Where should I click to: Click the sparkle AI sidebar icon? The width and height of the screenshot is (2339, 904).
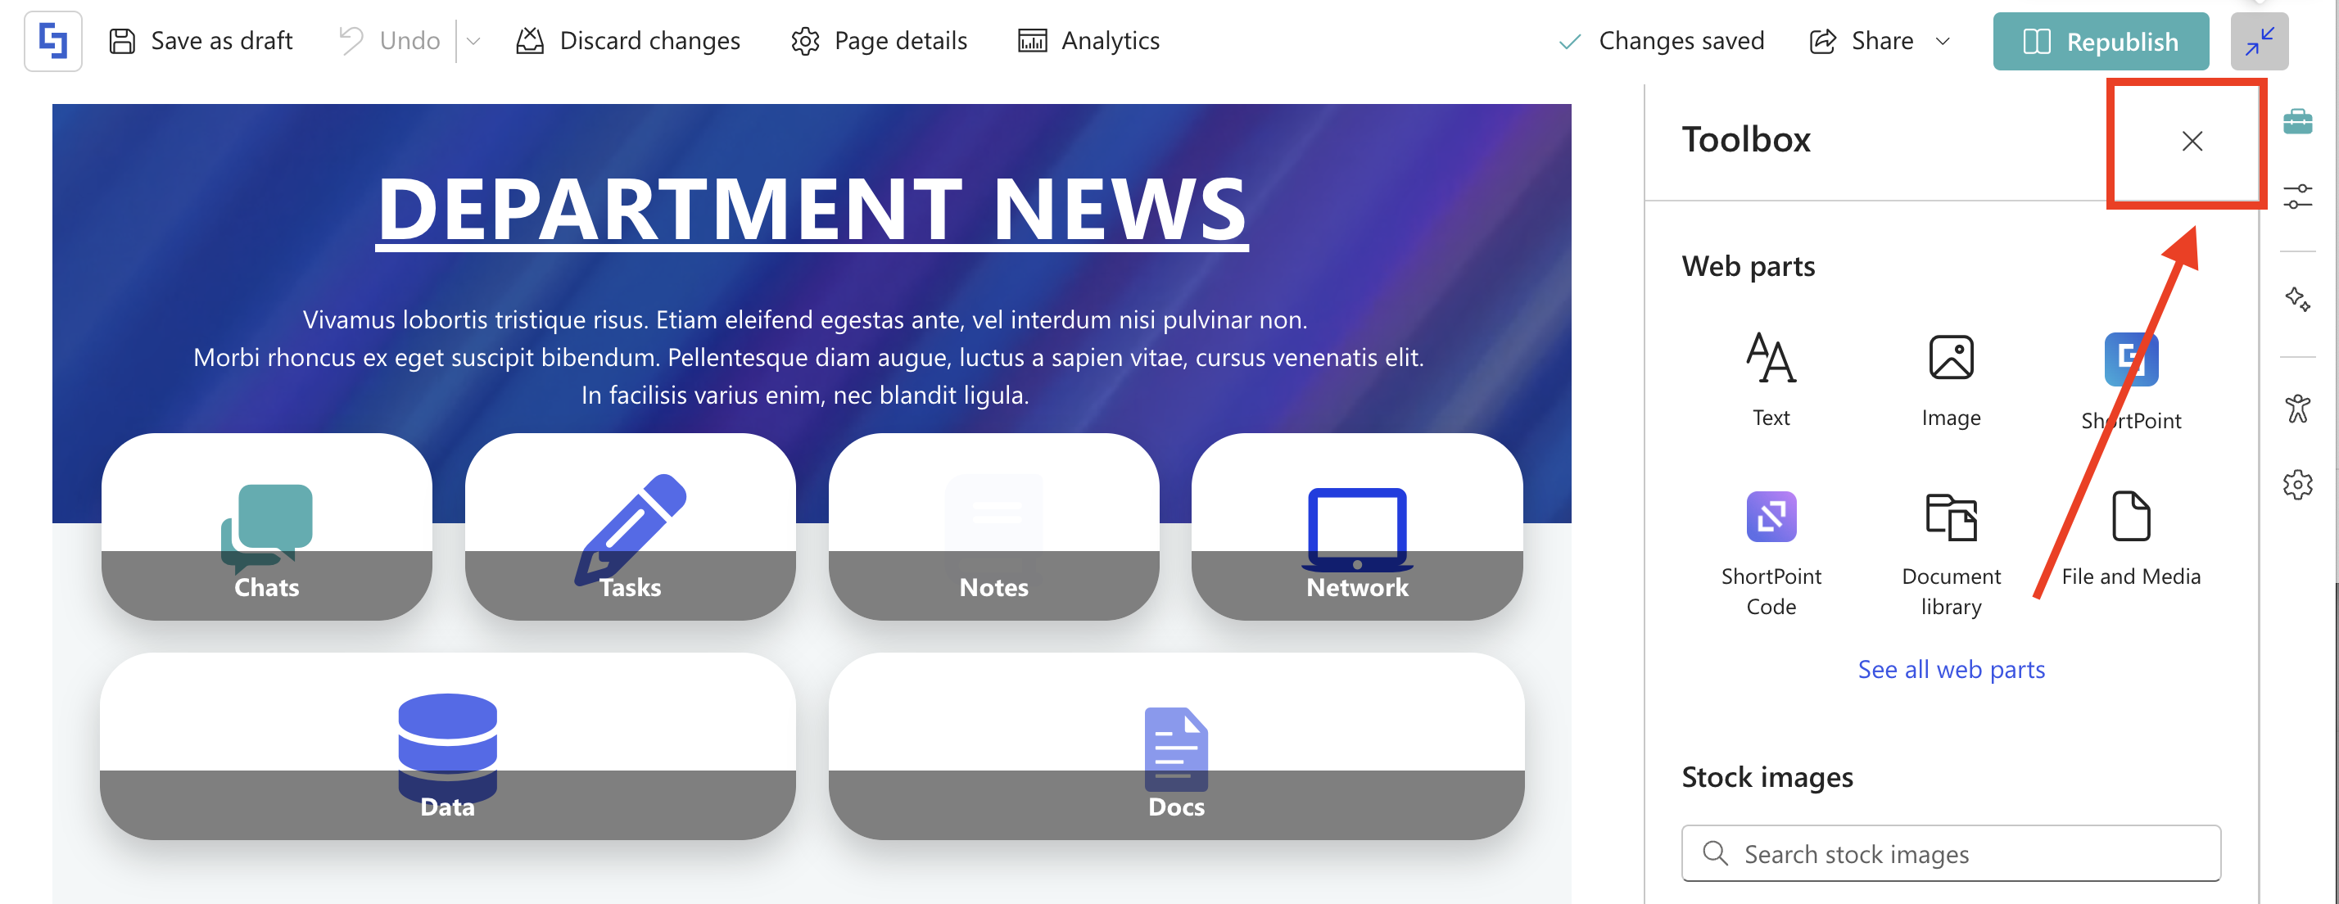point(2296,299)
